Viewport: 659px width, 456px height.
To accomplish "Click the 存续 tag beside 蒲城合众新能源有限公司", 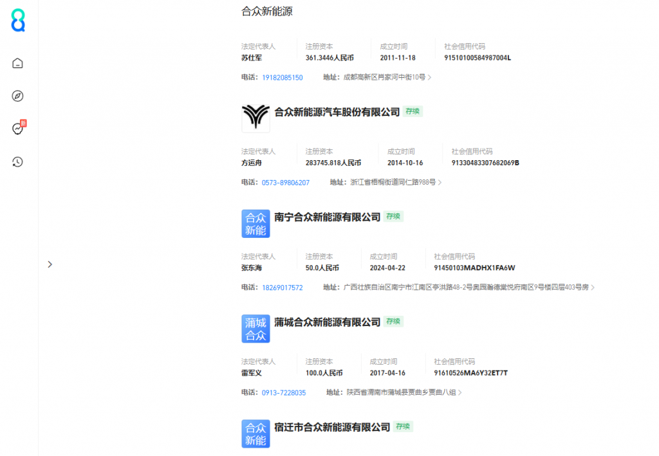I will 393,322.
